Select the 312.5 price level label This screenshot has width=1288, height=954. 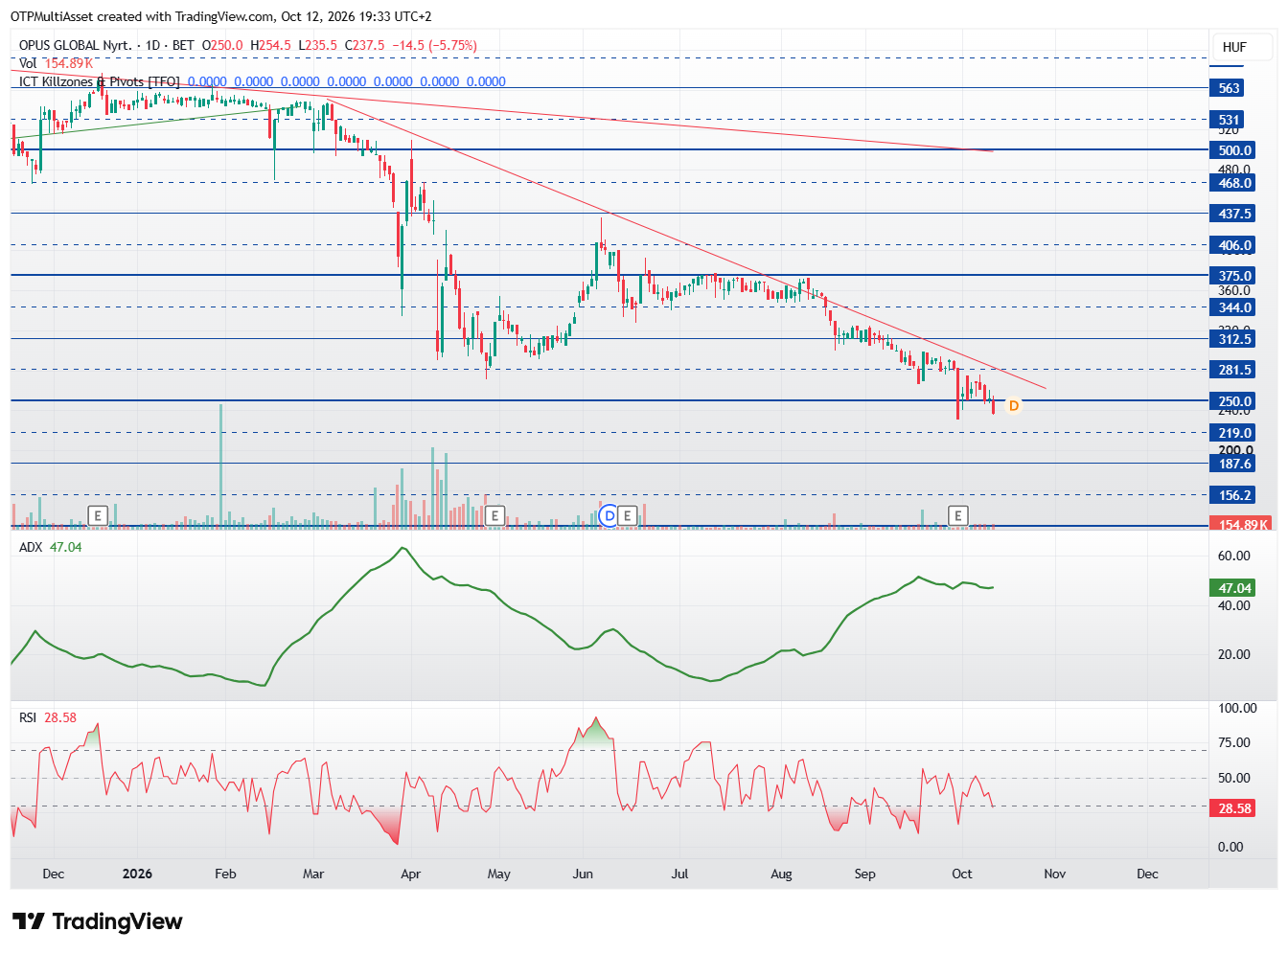point(1234,339)
